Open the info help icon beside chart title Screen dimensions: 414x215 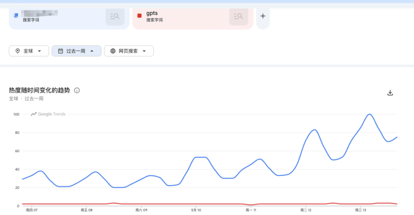point(77,90)
